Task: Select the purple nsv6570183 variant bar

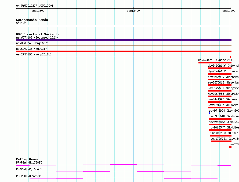Action: (x=124, y=40)
